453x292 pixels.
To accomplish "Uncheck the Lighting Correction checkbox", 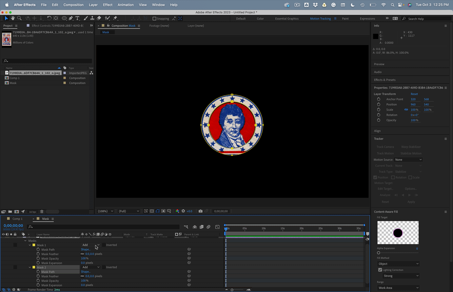I will tap(380, 270).
